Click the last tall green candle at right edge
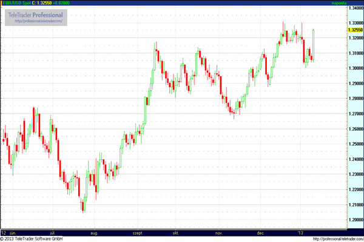This screenshot has width=364, height=242. (314, 44)
